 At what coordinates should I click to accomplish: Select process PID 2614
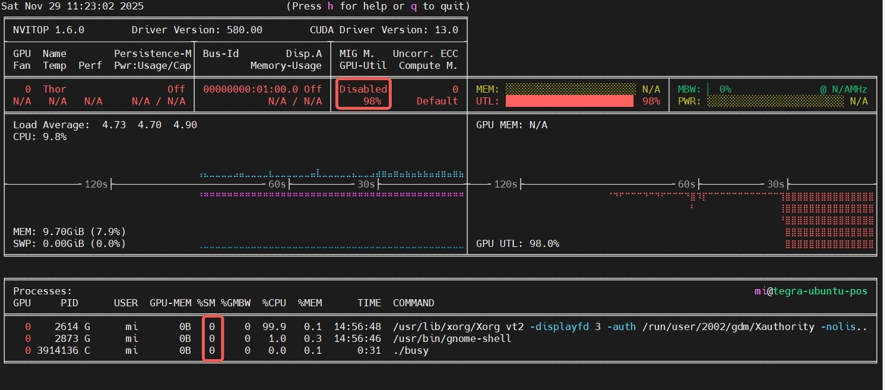[x=66, y=326]
